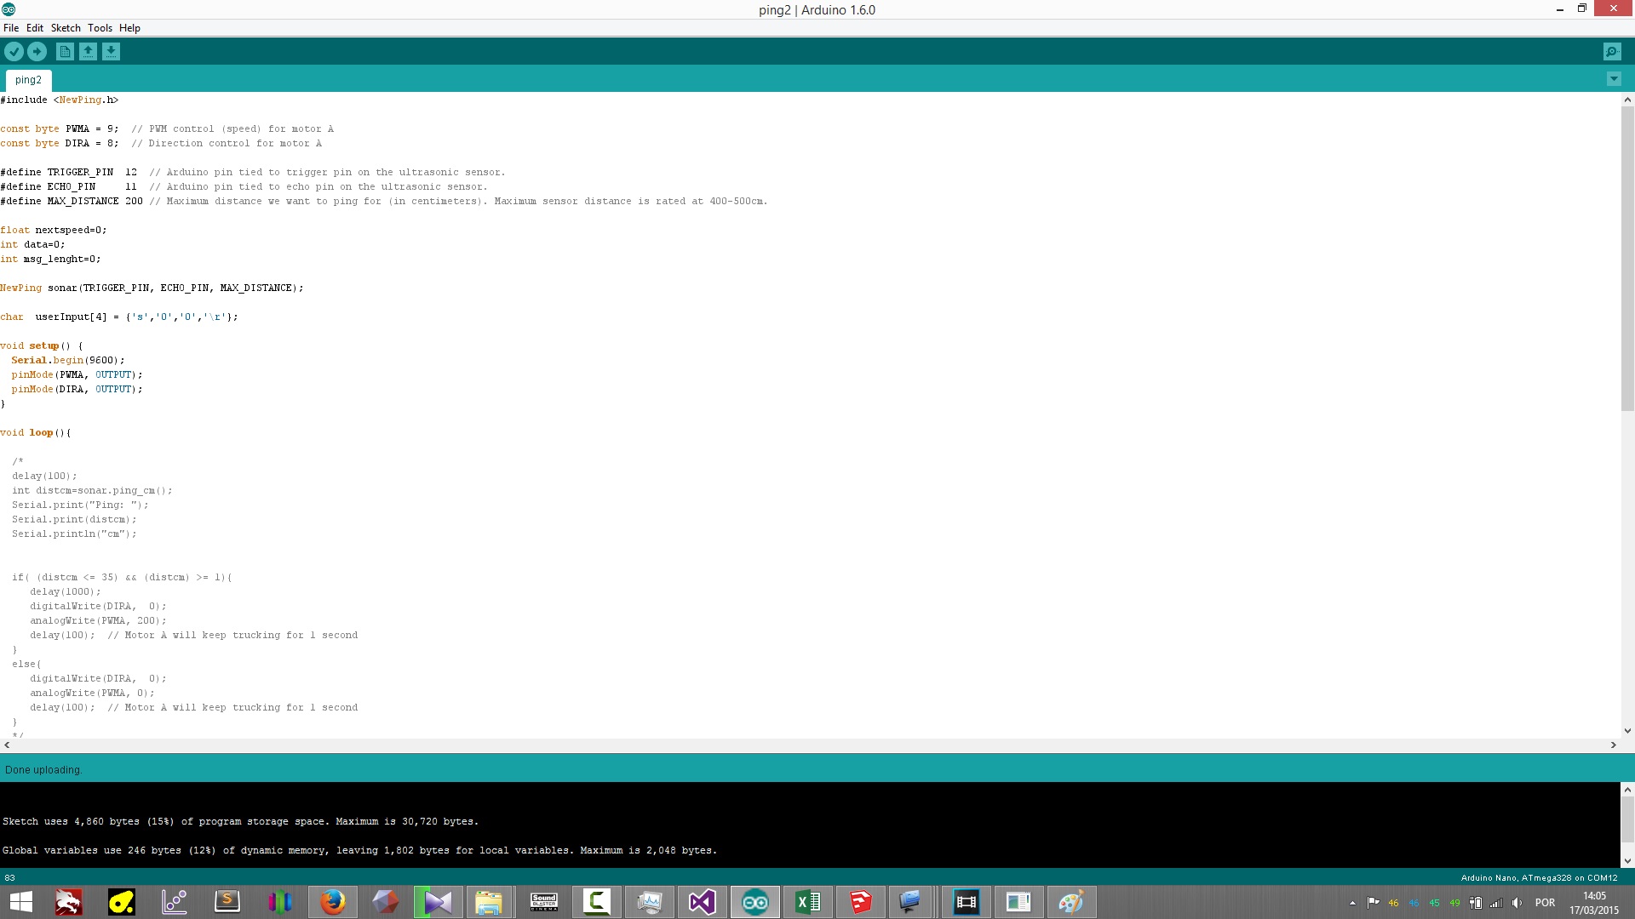1635x919 pixels.
Task: Click the 'float nextspeed=0;' line
Action: tap(54, 230)
